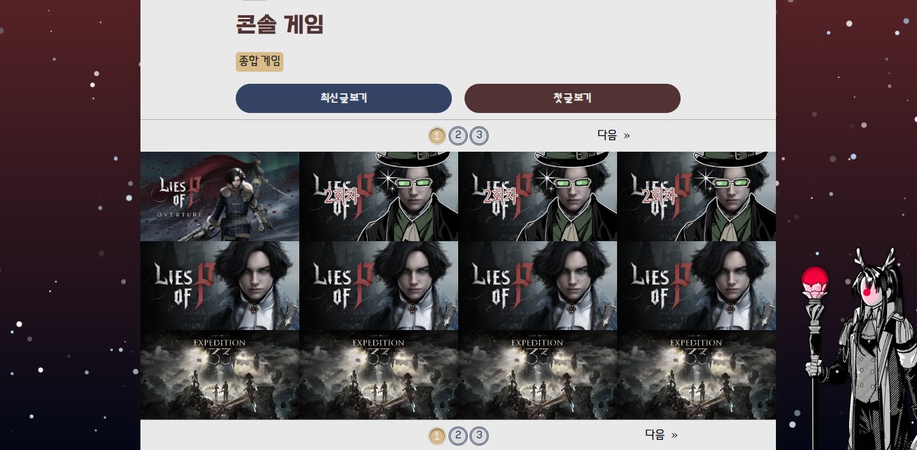The width and height of the screenshot is (917, 450).
Task: Go to page 2 below the thumbnail grid
Action: (x=458, y=435)
